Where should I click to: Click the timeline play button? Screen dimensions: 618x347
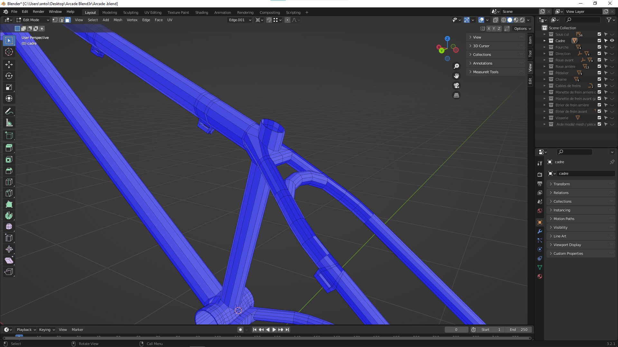274,330
